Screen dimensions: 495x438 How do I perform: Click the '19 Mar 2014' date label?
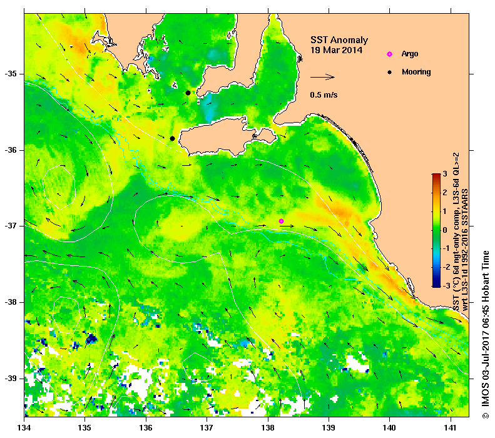click(x=336, y=50)
